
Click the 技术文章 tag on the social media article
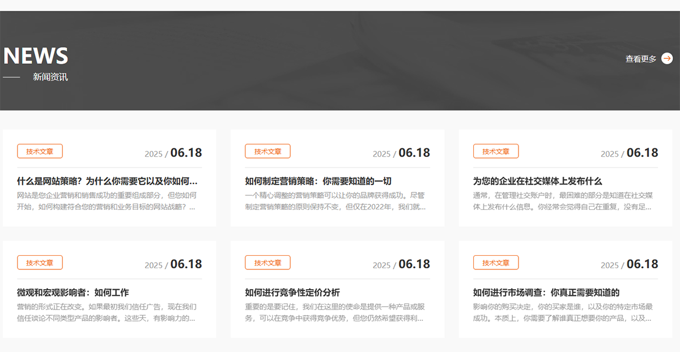(495, 151)
